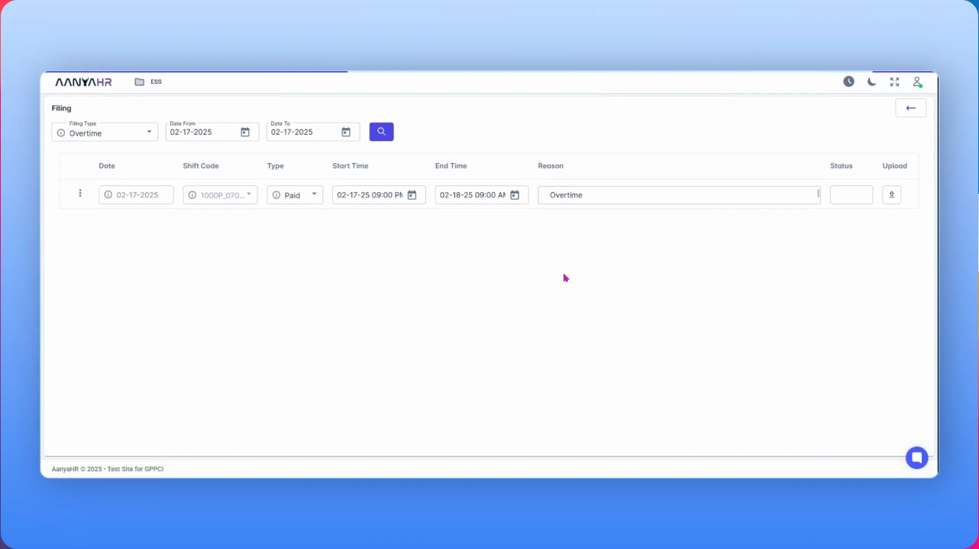This screenshot has width=979, height=549.
Task: Click the row upload file button
Action: pyautogui.click(x=891, y=195)
